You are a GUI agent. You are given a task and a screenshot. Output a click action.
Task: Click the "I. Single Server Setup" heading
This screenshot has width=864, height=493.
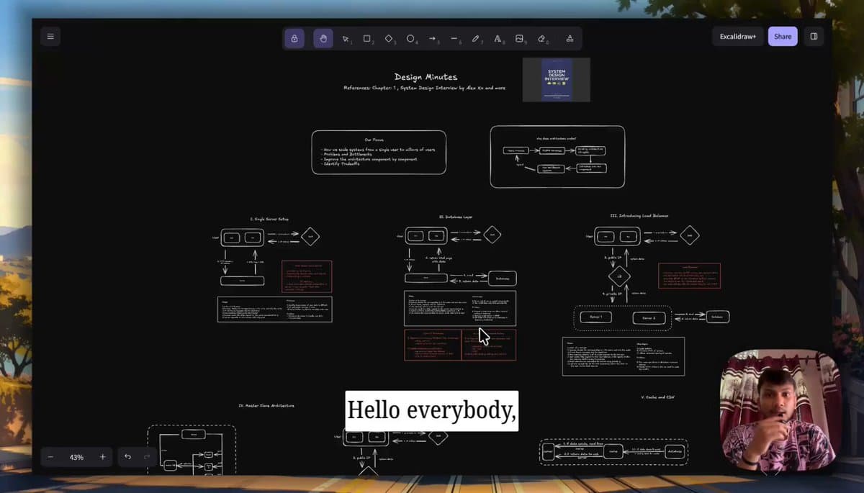pyautogui.click(x=269, y=219)
